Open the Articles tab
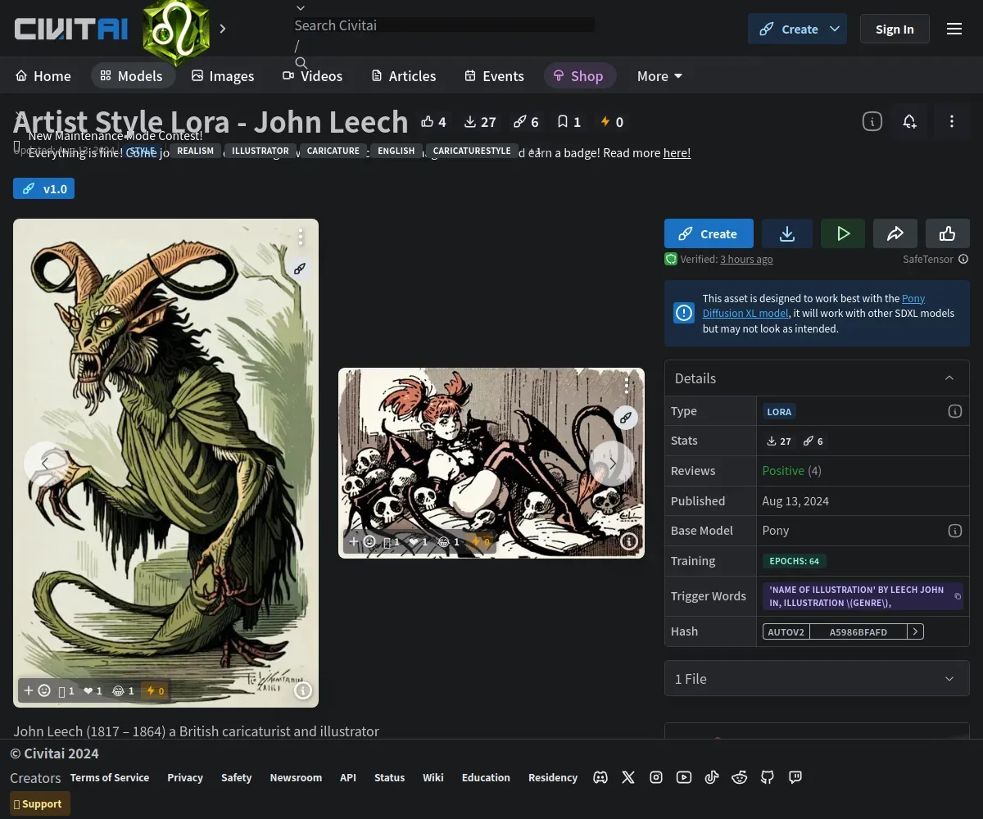The height and width of the screenshot is (819, 983). 404,75
